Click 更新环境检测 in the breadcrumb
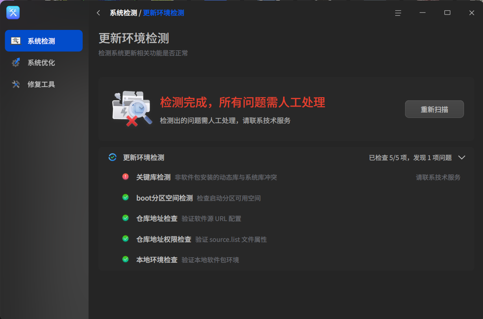Viewport: 483px width, 319px height. click(x=163, y=13)
